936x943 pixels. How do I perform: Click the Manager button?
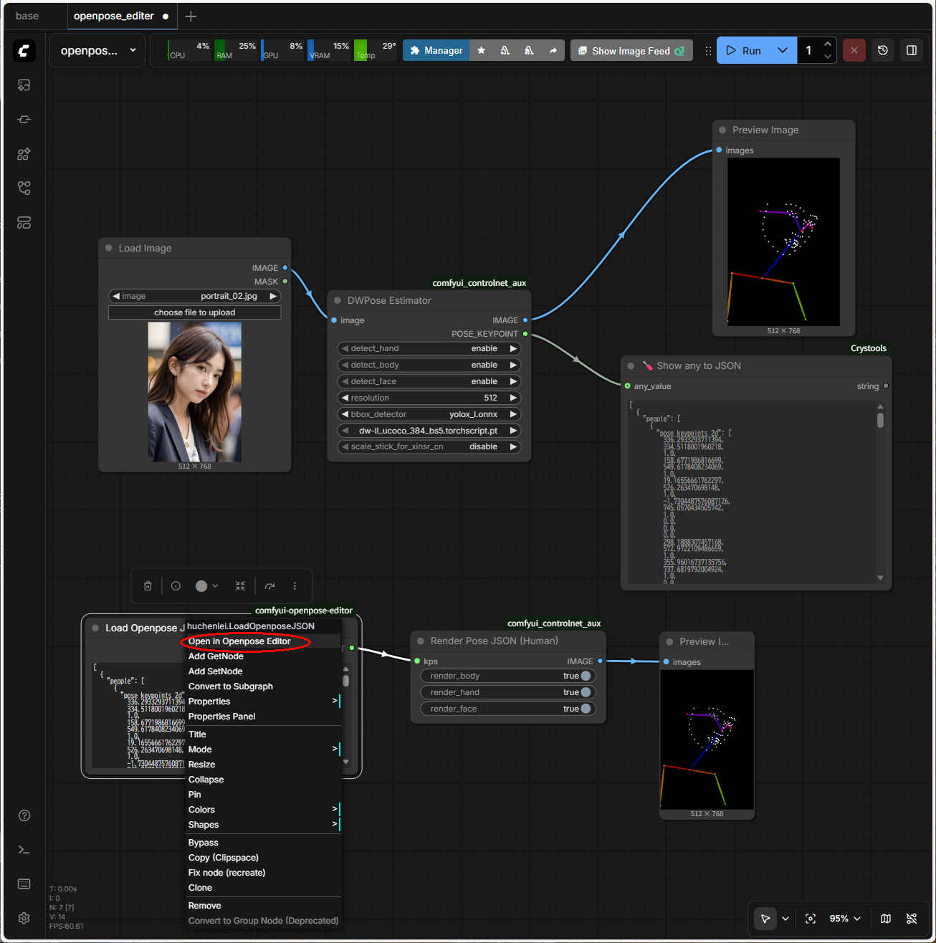click(x=436, y=50)
